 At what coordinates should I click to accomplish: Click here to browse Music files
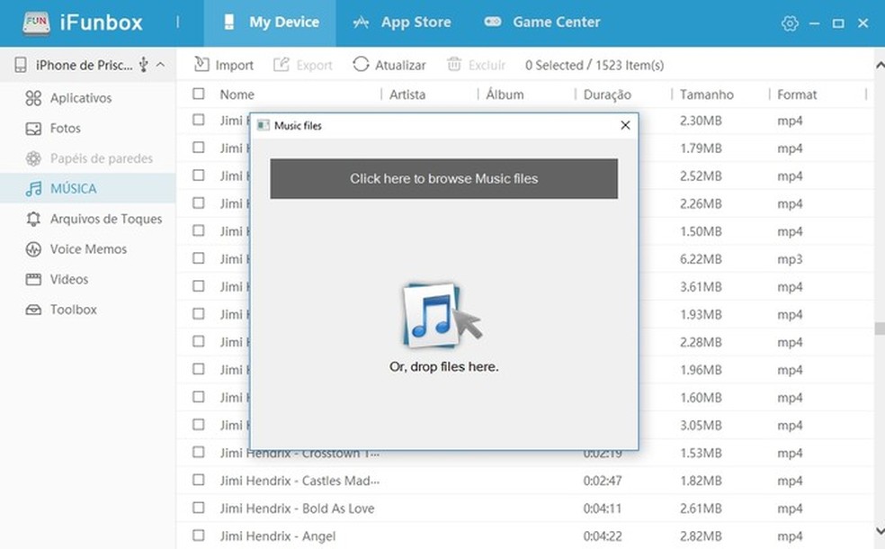[x=443, y=178]
